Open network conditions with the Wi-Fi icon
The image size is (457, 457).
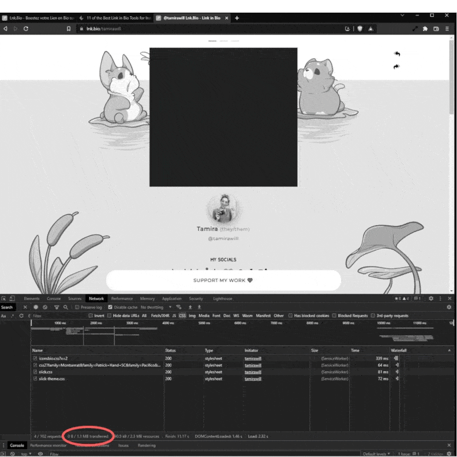(179, 307)
